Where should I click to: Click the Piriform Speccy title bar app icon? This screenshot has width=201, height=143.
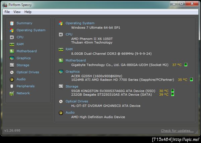click(x=5, y=5)
